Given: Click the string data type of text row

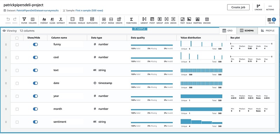Looking at the screenshot, I should click(x=100, y=70).
